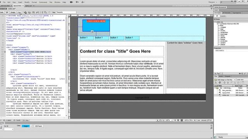This screenshot has height=139, width=248.
Task: Switch to Code view
Action: (x=2, y=12)
